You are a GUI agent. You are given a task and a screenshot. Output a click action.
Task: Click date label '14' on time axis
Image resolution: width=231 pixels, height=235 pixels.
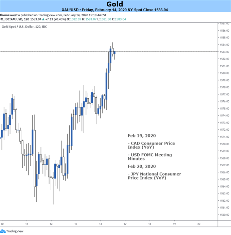(x=101, y=224)
